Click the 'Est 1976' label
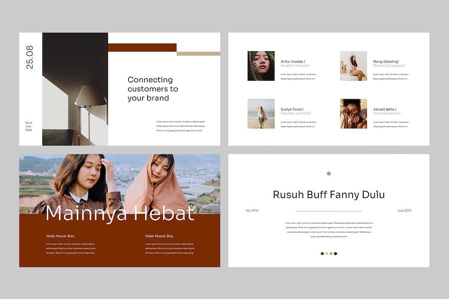Image resolution: width=449 pixels, height=299 pixels. click(252, 211)
